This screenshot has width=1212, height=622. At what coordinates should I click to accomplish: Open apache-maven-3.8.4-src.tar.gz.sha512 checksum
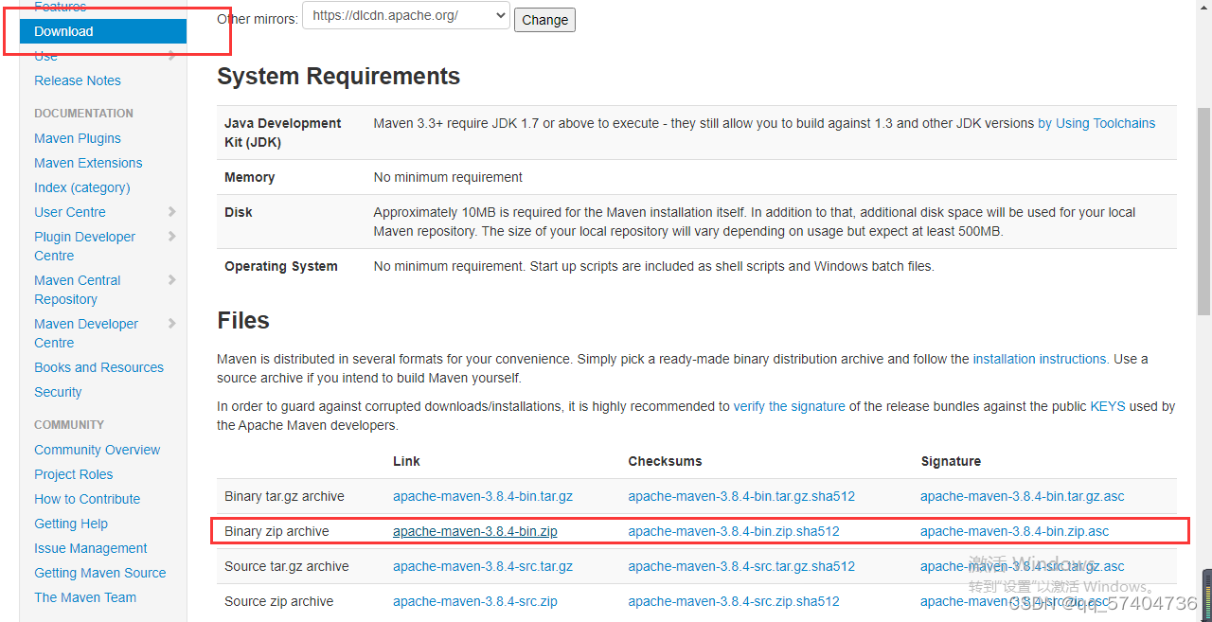(741, 566)
